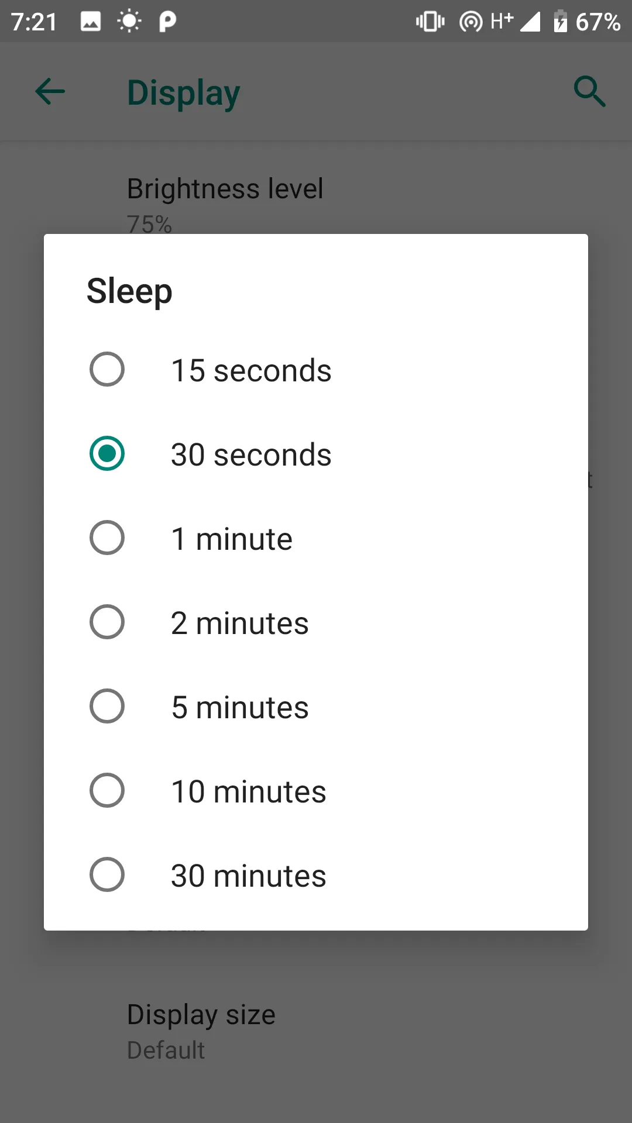Pick 10 minutes for screen sleep
The height and width of the screenshot is (1123, 632).
coord(248,791)
